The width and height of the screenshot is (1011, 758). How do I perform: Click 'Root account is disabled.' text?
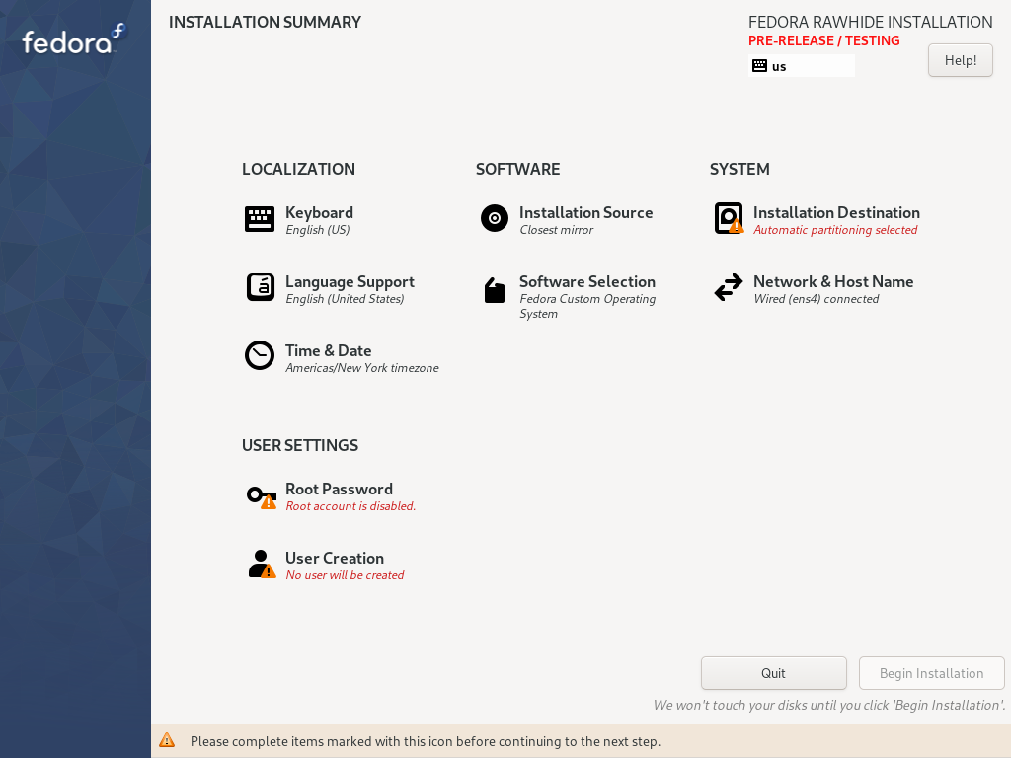pos(350,506)
